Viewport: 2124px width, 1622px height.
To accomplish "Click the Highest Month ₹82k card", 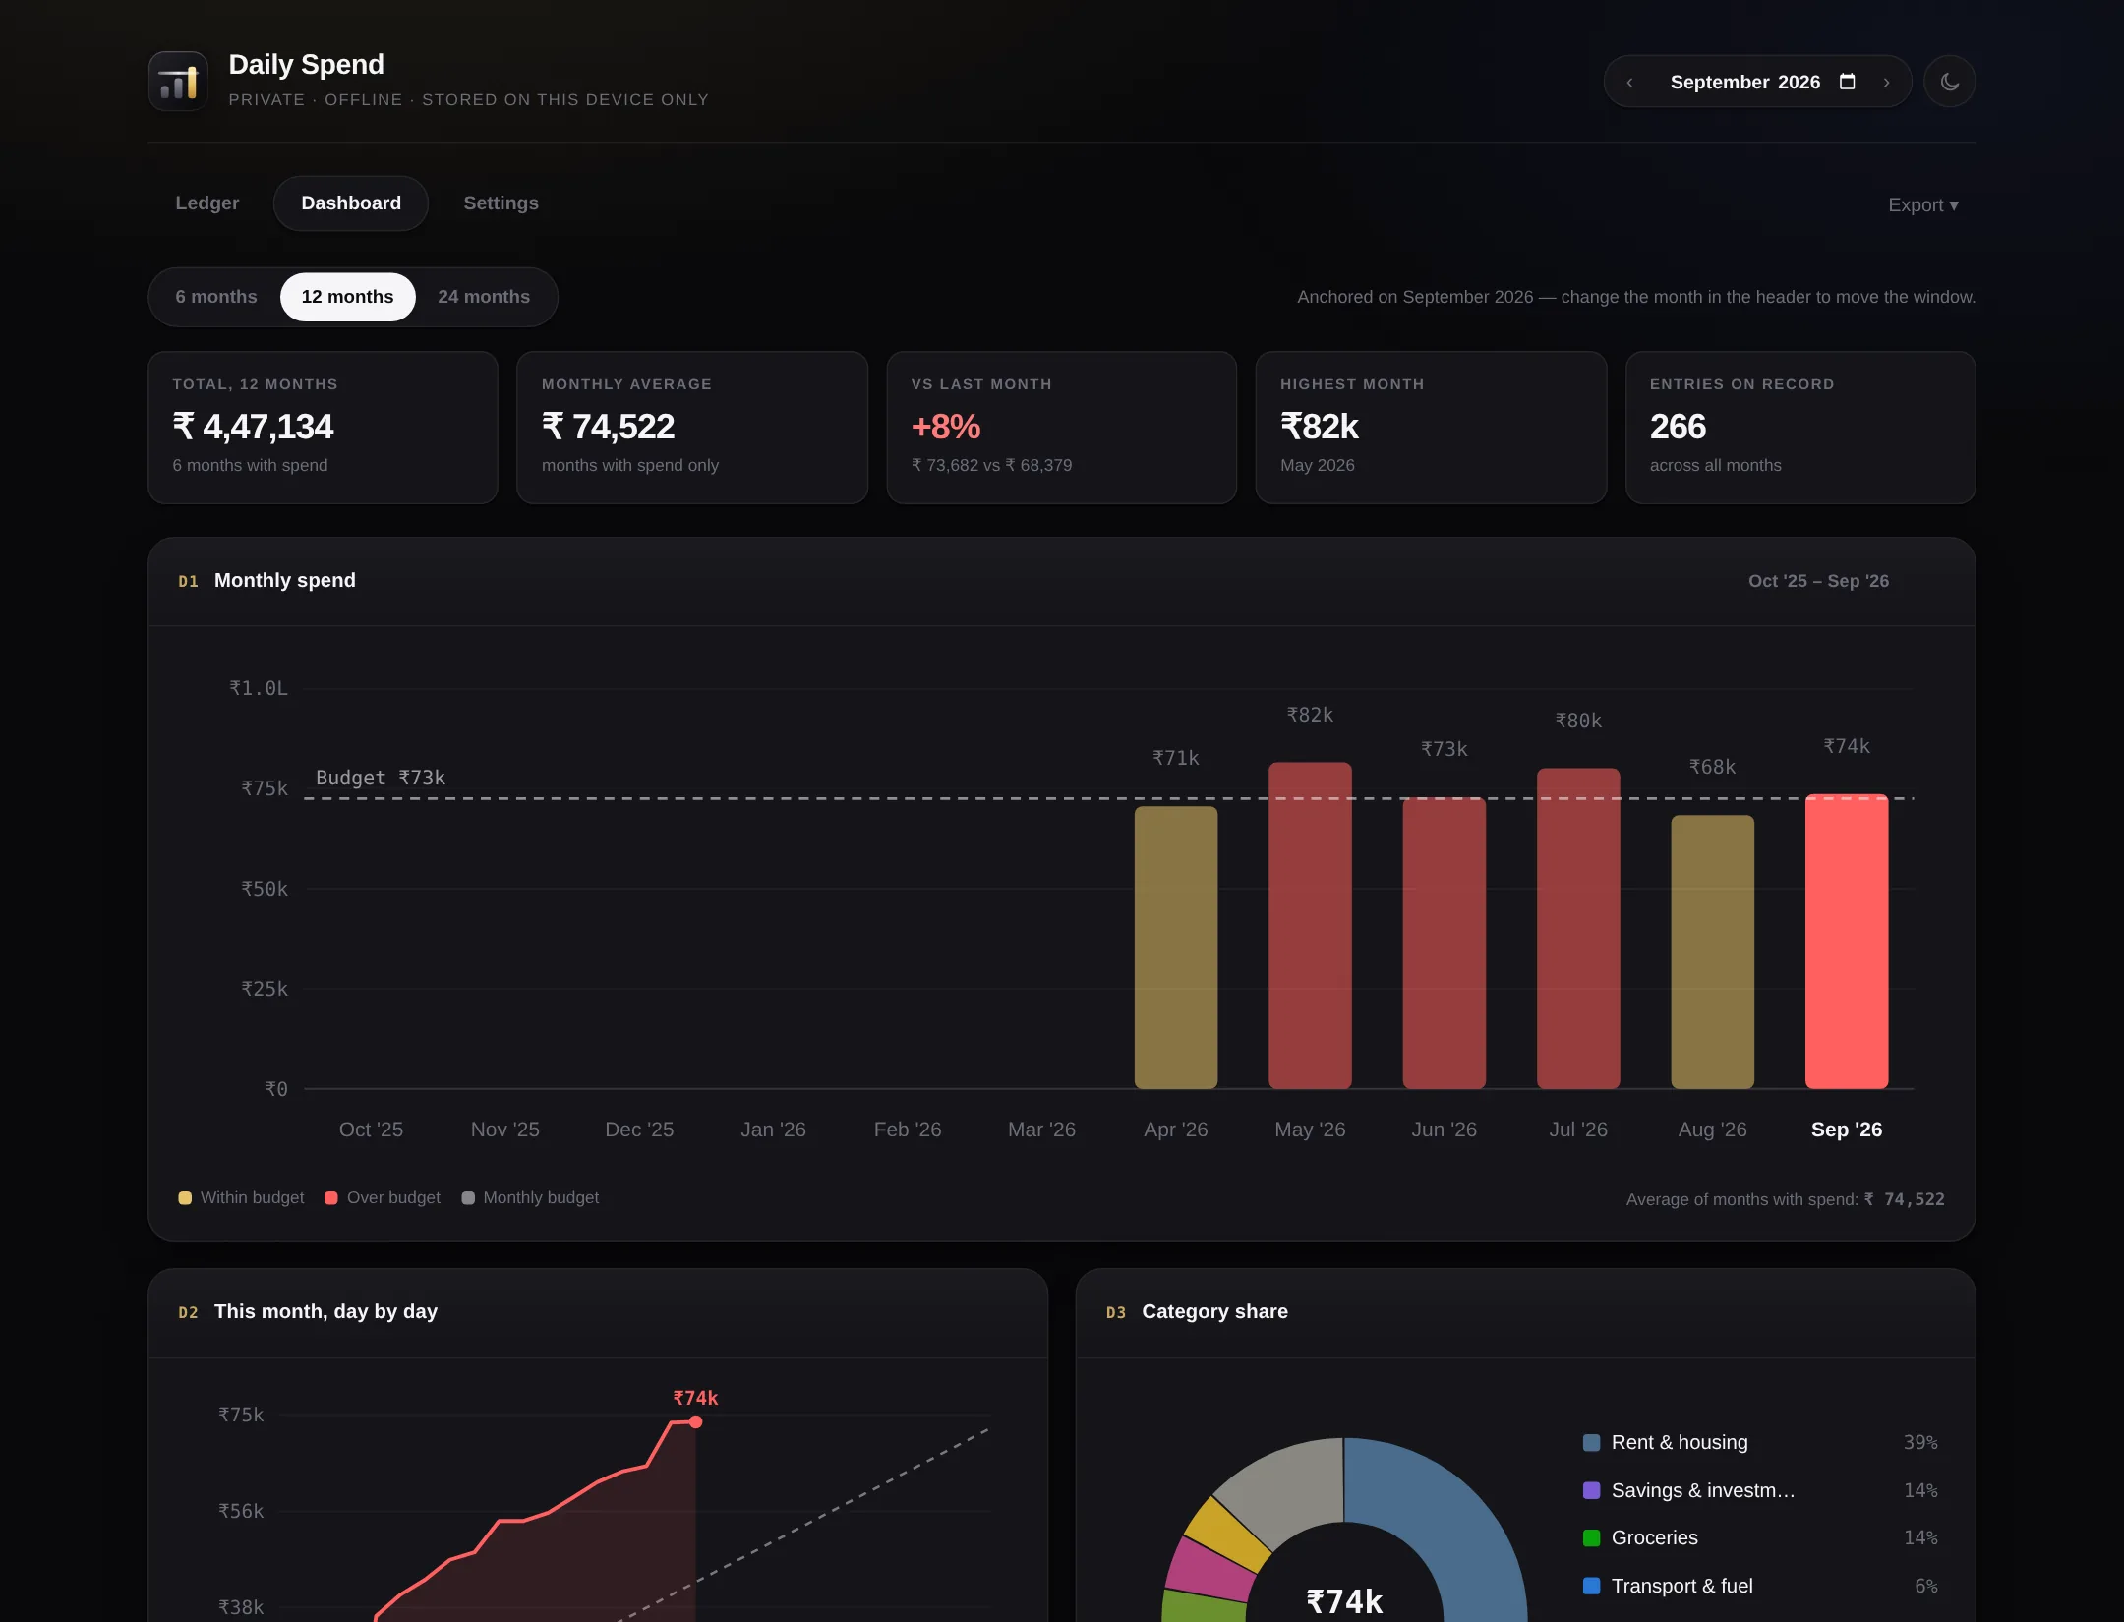I will coord(1431,428).
